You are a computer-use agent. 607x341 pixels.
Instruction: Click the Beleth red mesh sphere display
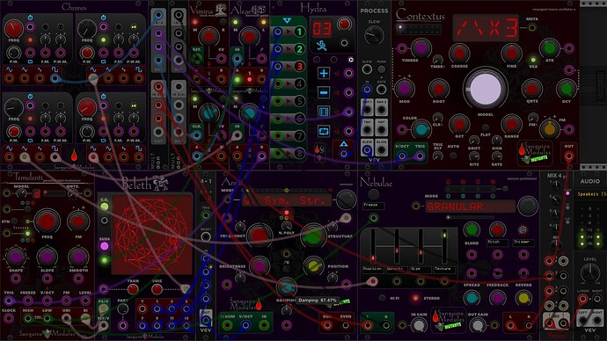click(151, 235)
